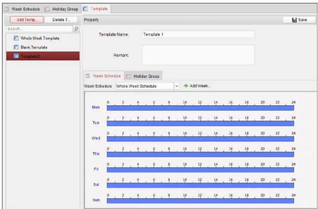Click the Wednesday blue schedule bar
The image size is (318, 209).
point(200,139)
